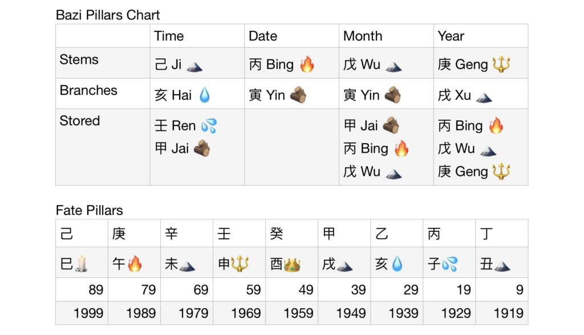Select the Time column header

click(197, 36)
